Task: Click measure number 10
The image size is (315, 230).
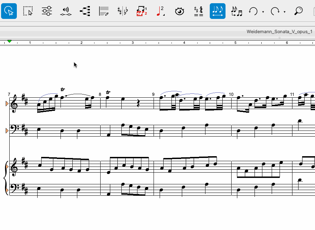Action: pyautogui.click(x=231, y=94)
